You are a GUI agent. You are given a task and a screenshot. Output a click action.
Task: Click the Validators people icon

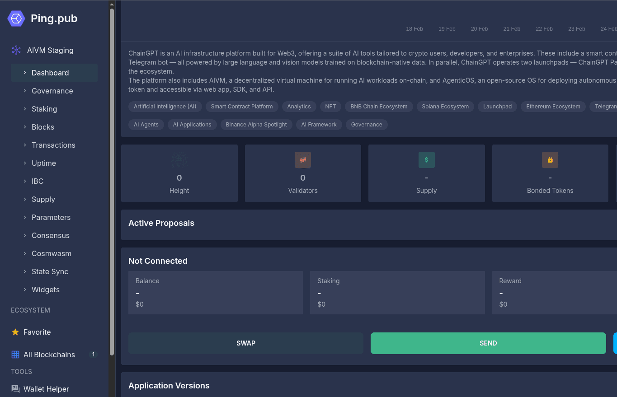click(303, 160)
